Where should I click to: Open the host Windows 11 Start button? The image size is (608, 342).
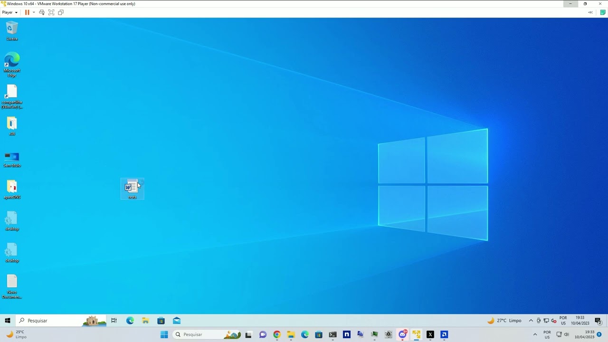[164, 334]
